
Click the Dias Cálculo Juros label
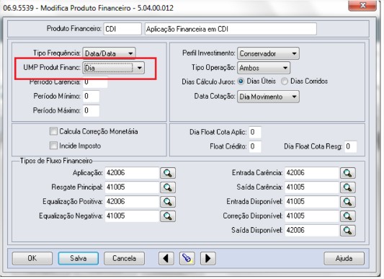[208, 81]
